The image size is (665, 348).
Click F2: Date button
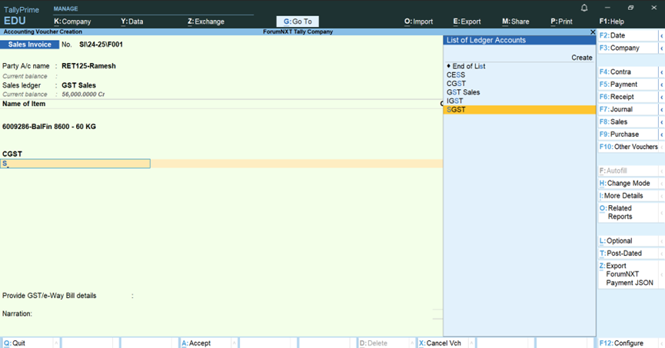tap(627, 35)
